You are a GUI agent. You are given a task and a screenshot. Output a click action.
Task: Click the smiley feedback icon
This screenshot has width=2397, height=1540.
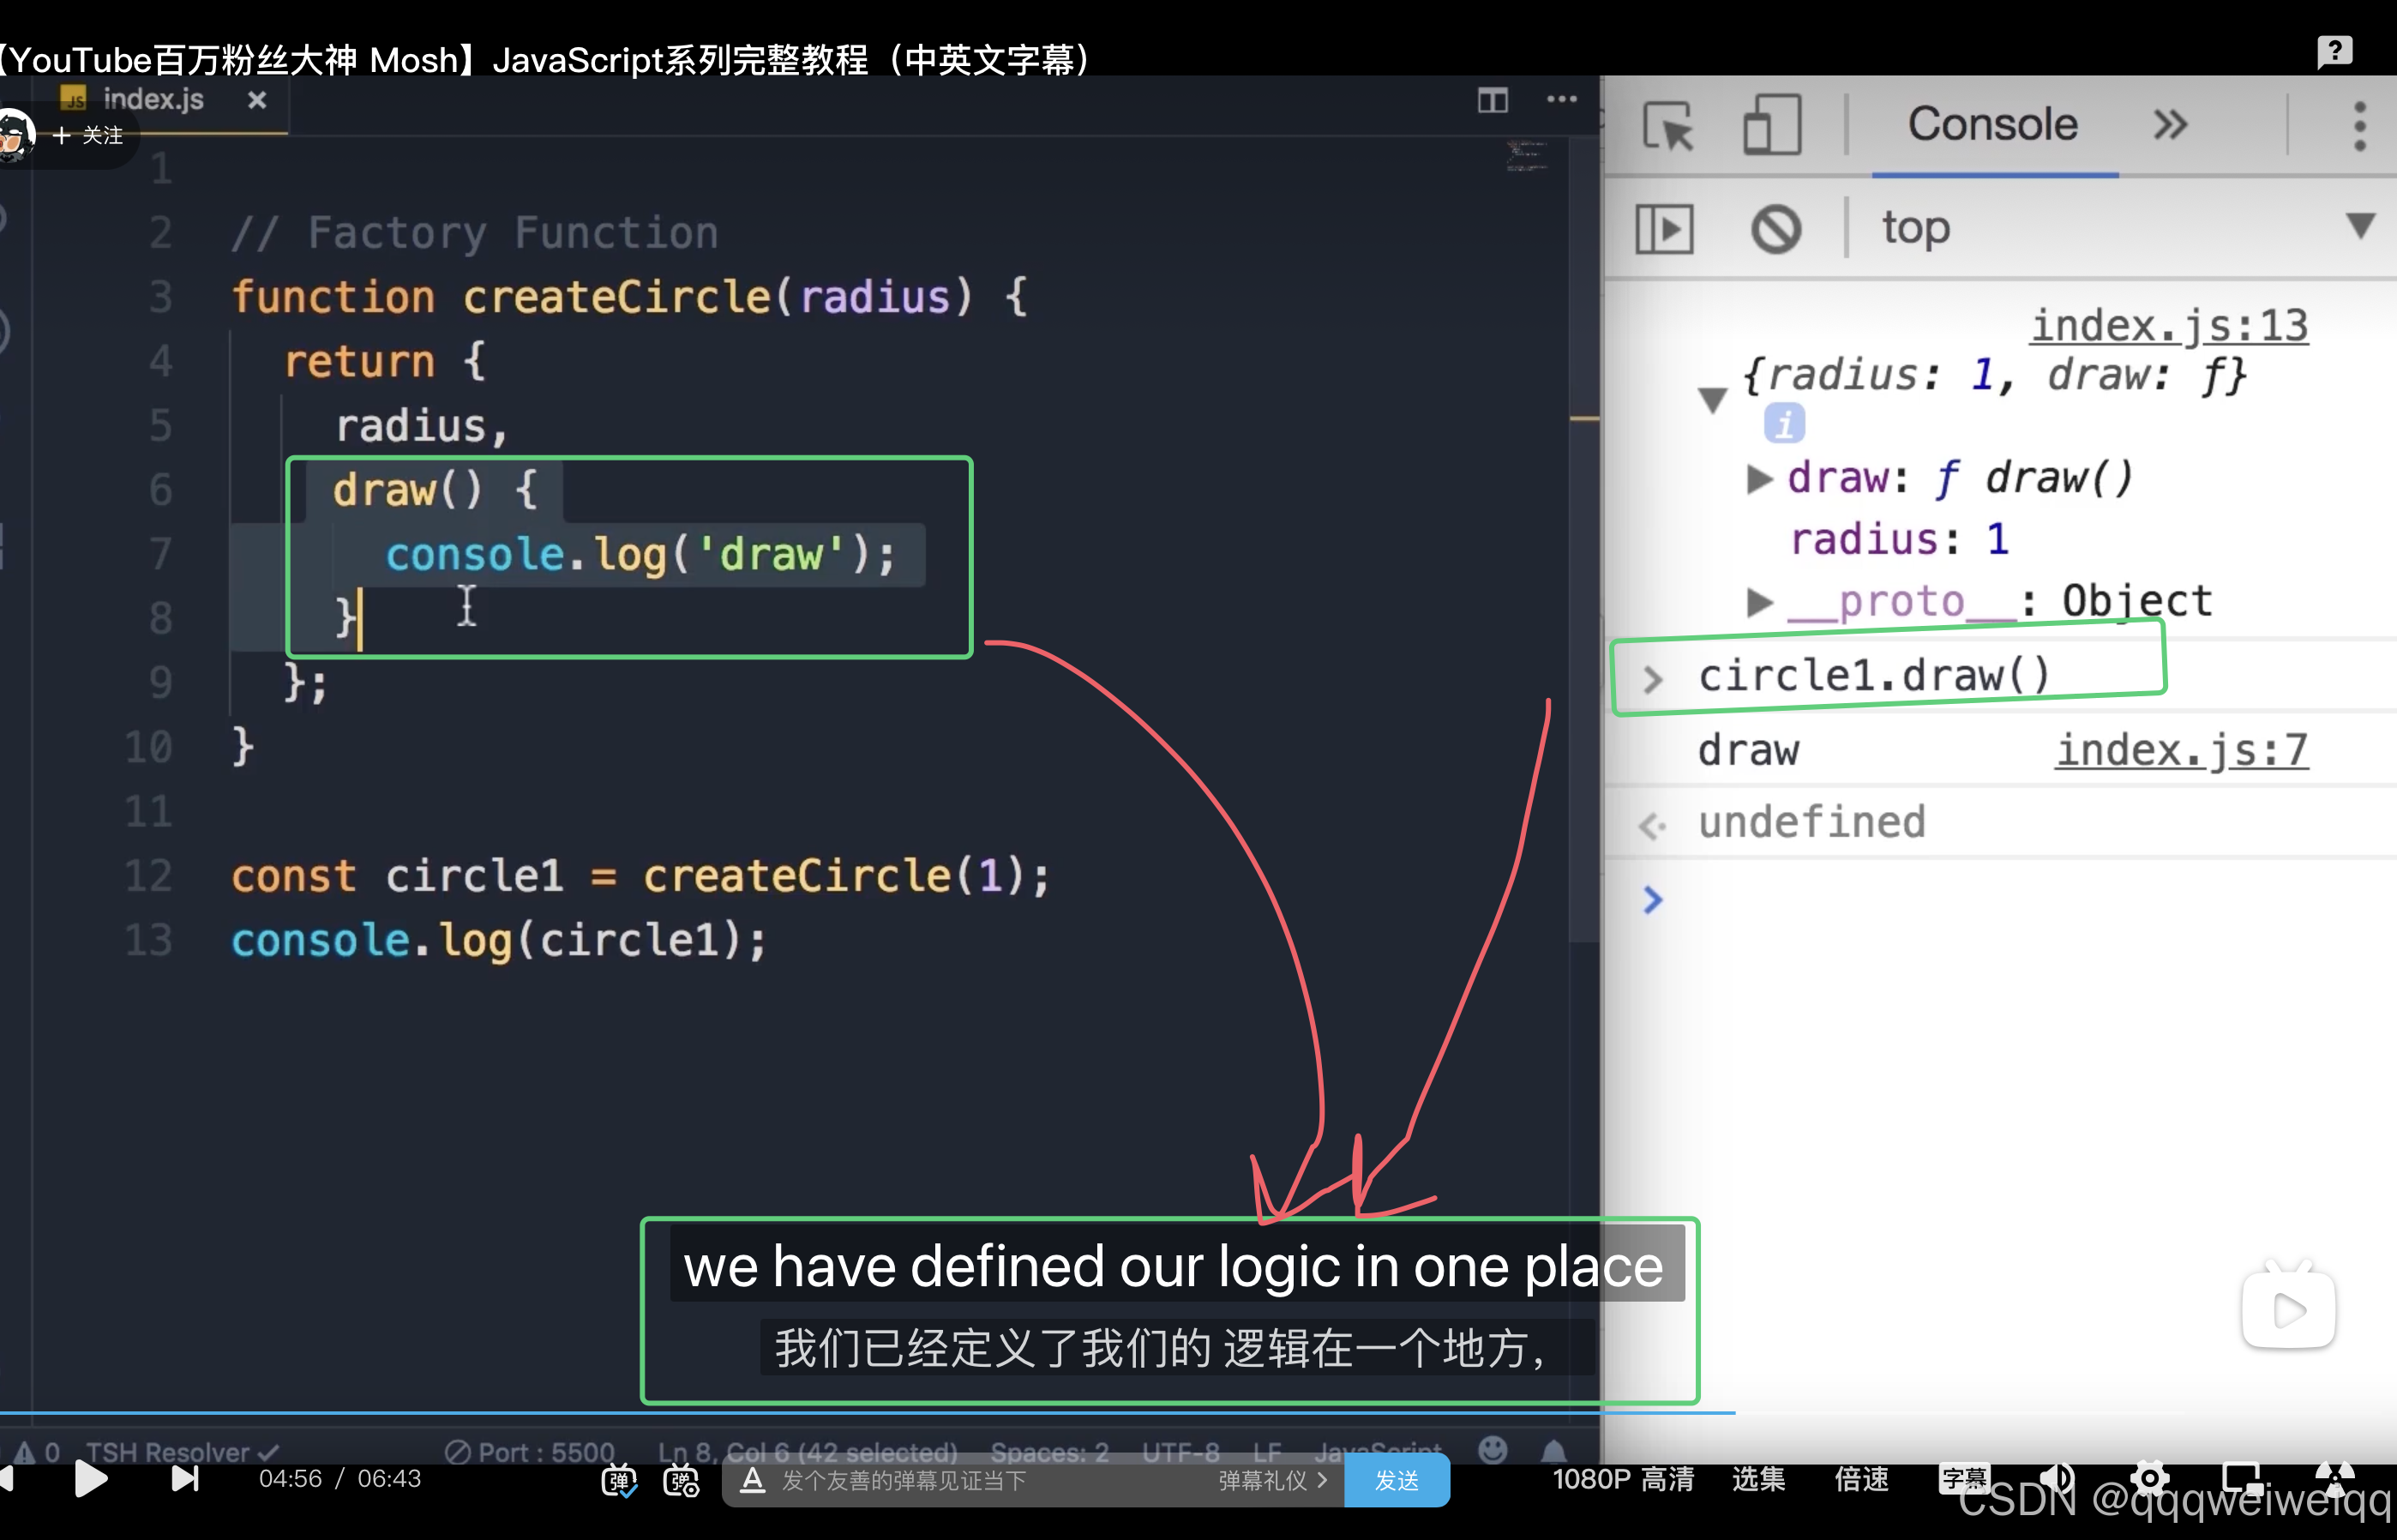coord(1493,1449)
